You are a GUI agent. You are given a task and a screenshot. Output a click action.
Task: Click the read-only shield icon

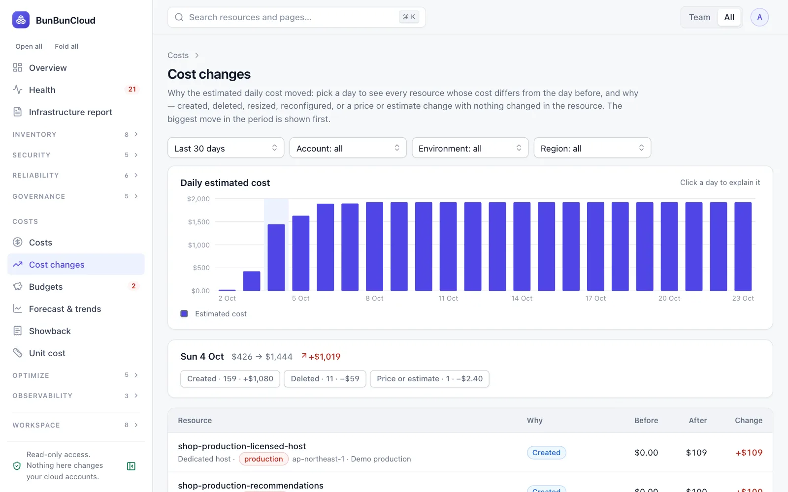(x=17, y=466)
